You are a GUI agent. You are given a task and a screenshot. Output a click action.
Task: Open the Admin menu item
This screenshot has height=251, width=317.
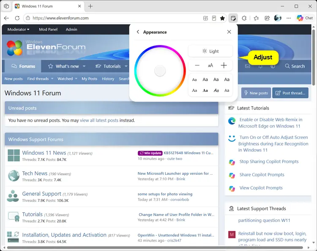pyautogui.click(x=71, y=29)
